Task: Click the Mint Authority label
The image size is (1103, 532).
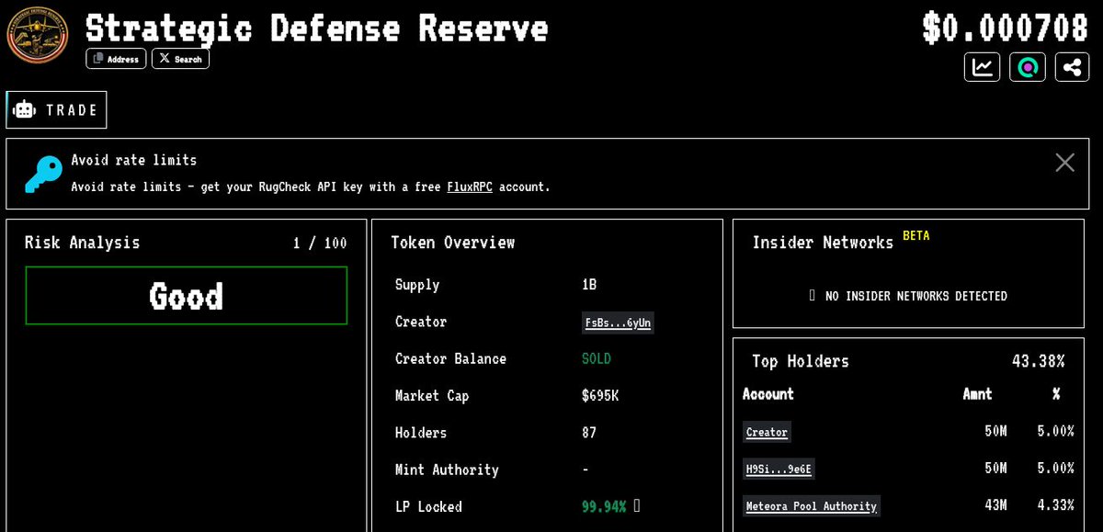Action: point(447,470)
